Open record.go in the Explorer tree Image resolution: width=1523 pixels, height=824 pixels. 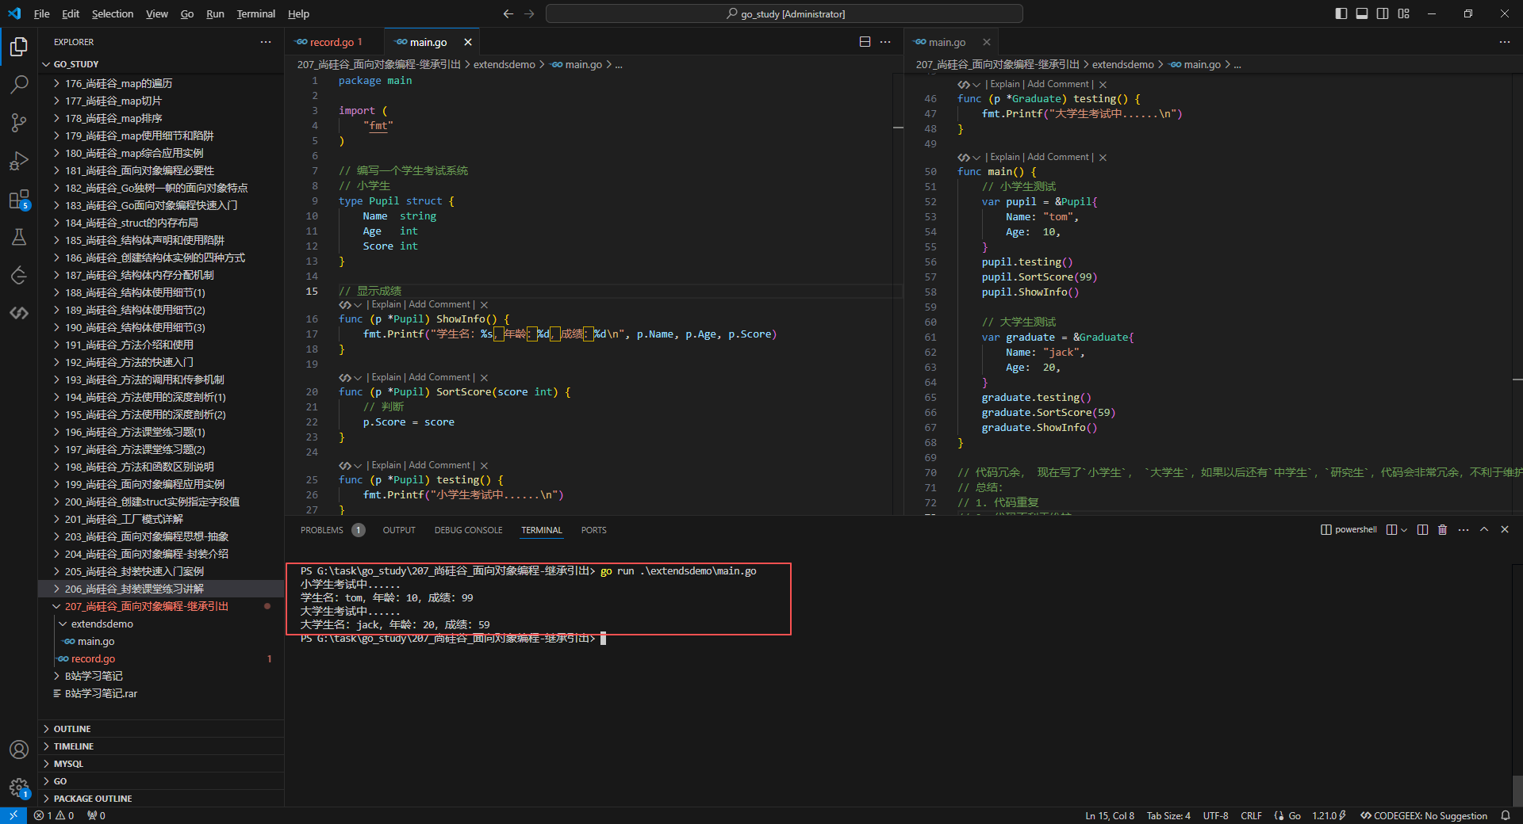pos(163,658)
